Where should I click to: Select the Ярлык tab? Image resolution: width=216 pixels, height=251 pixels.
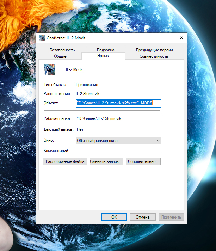coord(103,56)
